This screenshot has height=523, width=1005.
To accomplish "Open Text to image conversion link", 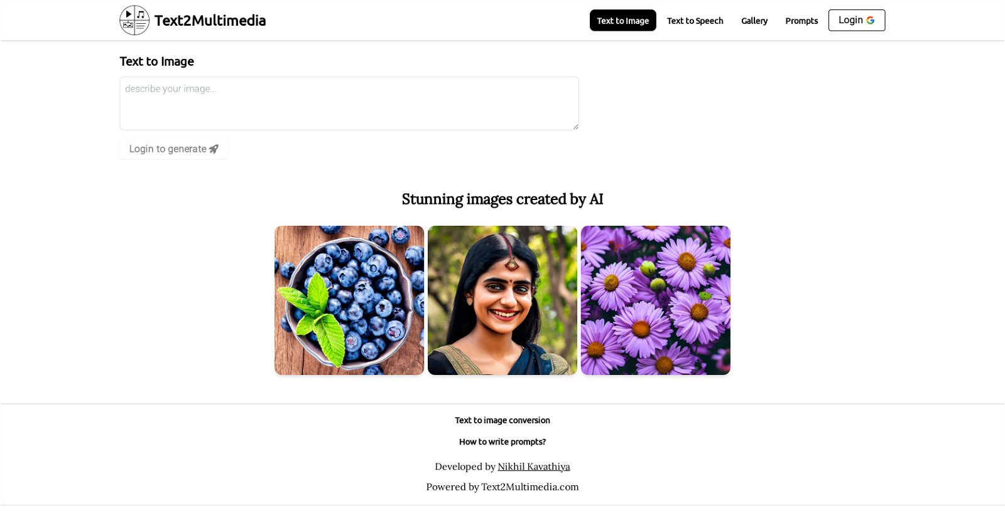I will pos(503,420).
